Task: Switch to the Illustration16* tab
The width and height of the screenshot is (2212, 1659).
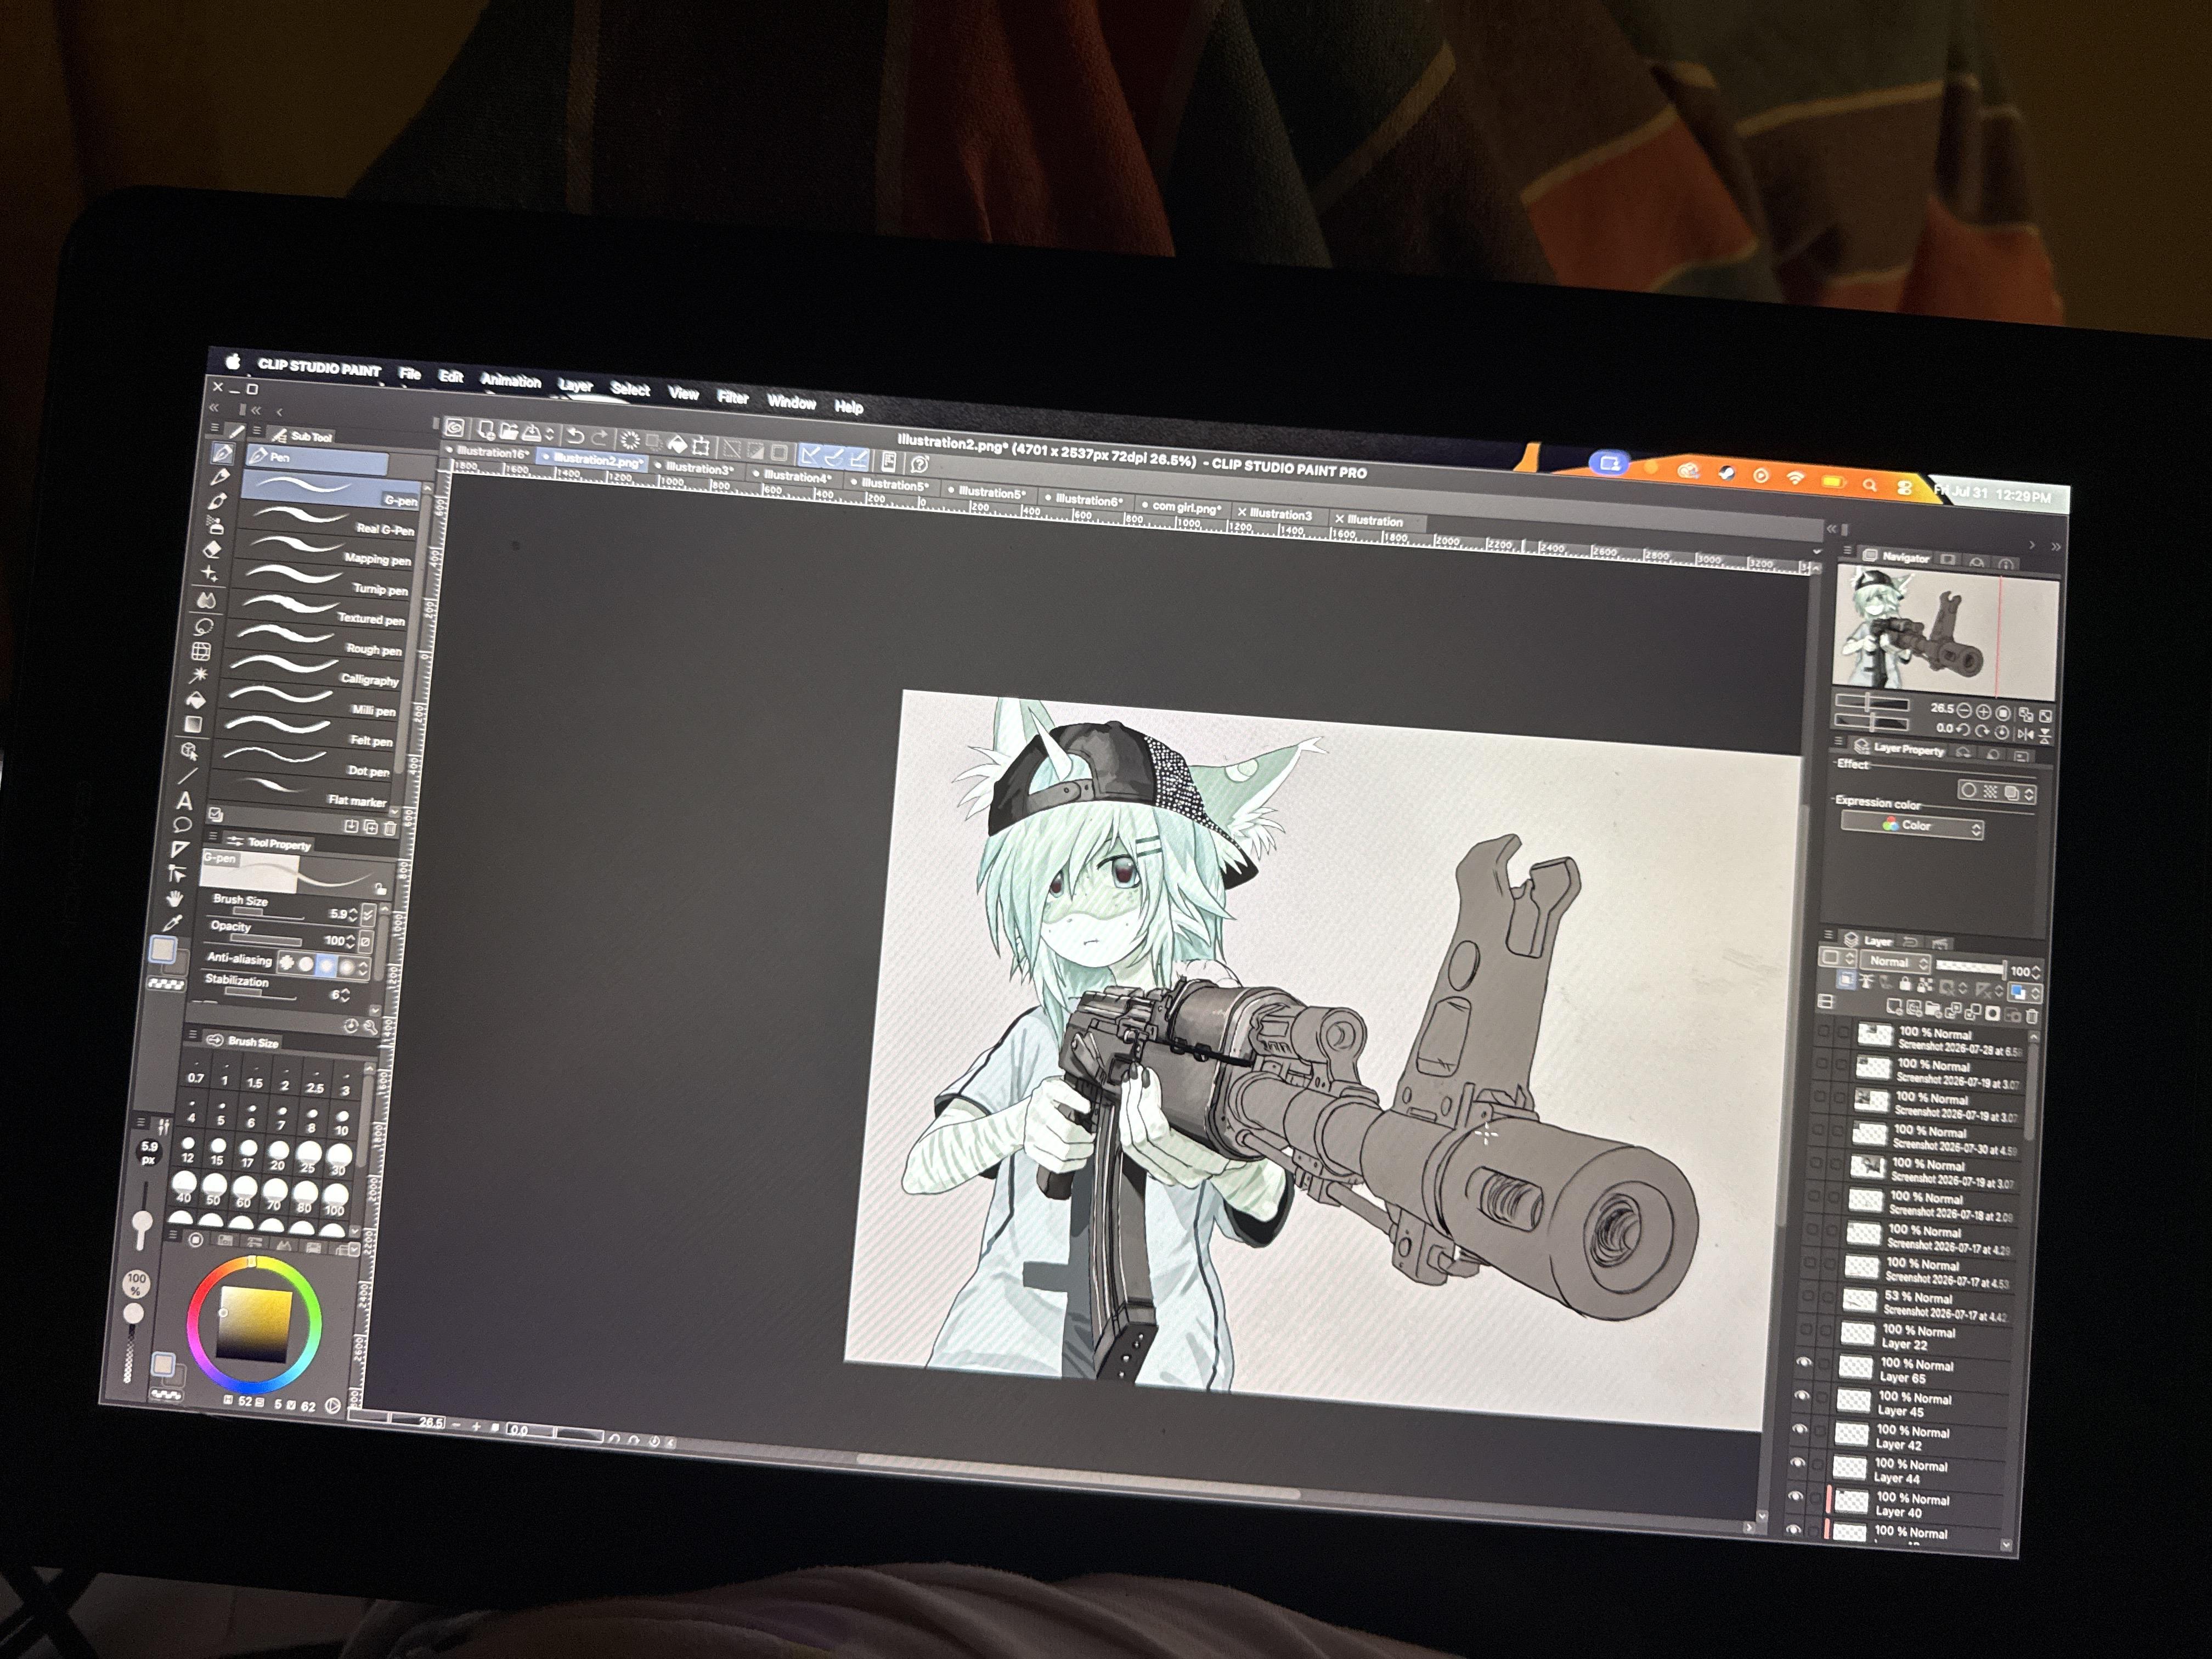Action: [489, 453]
